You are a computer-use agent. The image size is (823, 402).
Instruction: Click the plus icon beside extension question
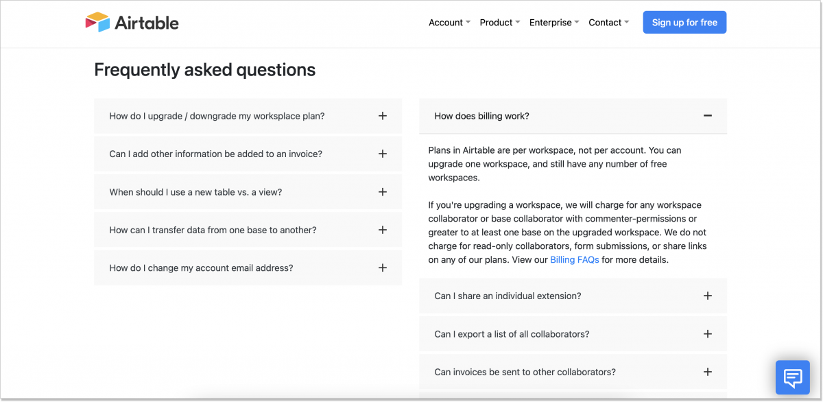(707, 296)
